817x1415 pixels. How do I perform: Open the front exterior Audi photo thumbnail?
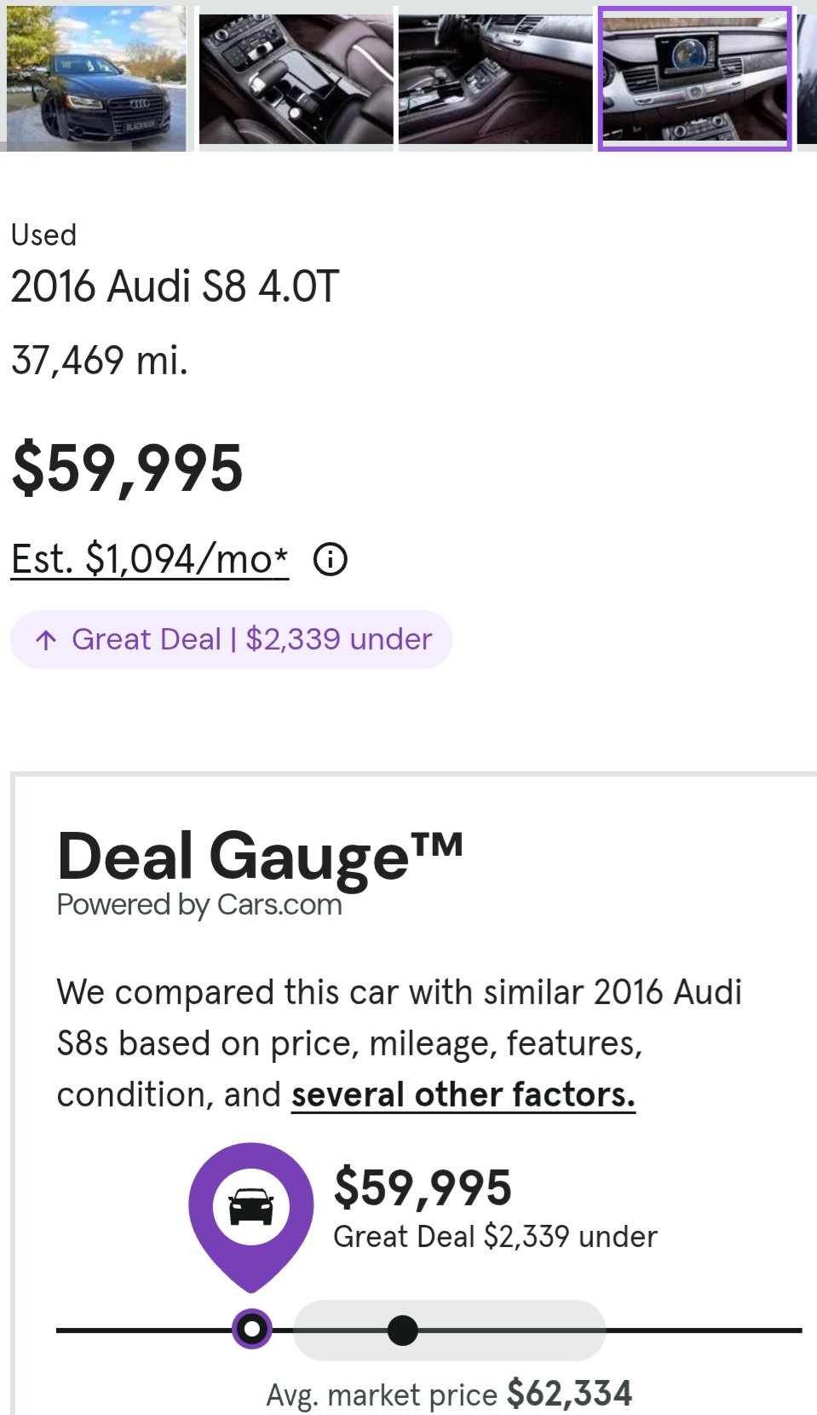click(x=95, y=78)
